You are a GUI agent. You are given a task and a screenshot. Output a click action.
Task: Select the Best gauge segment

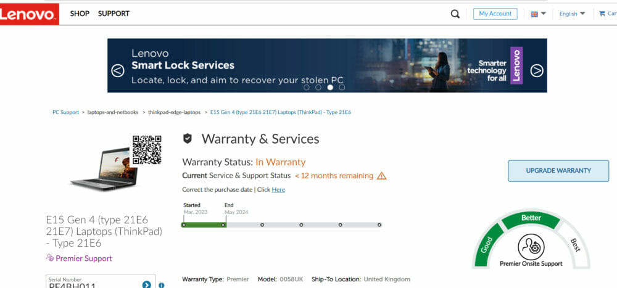pyautogui.click(x=574, y=245)
